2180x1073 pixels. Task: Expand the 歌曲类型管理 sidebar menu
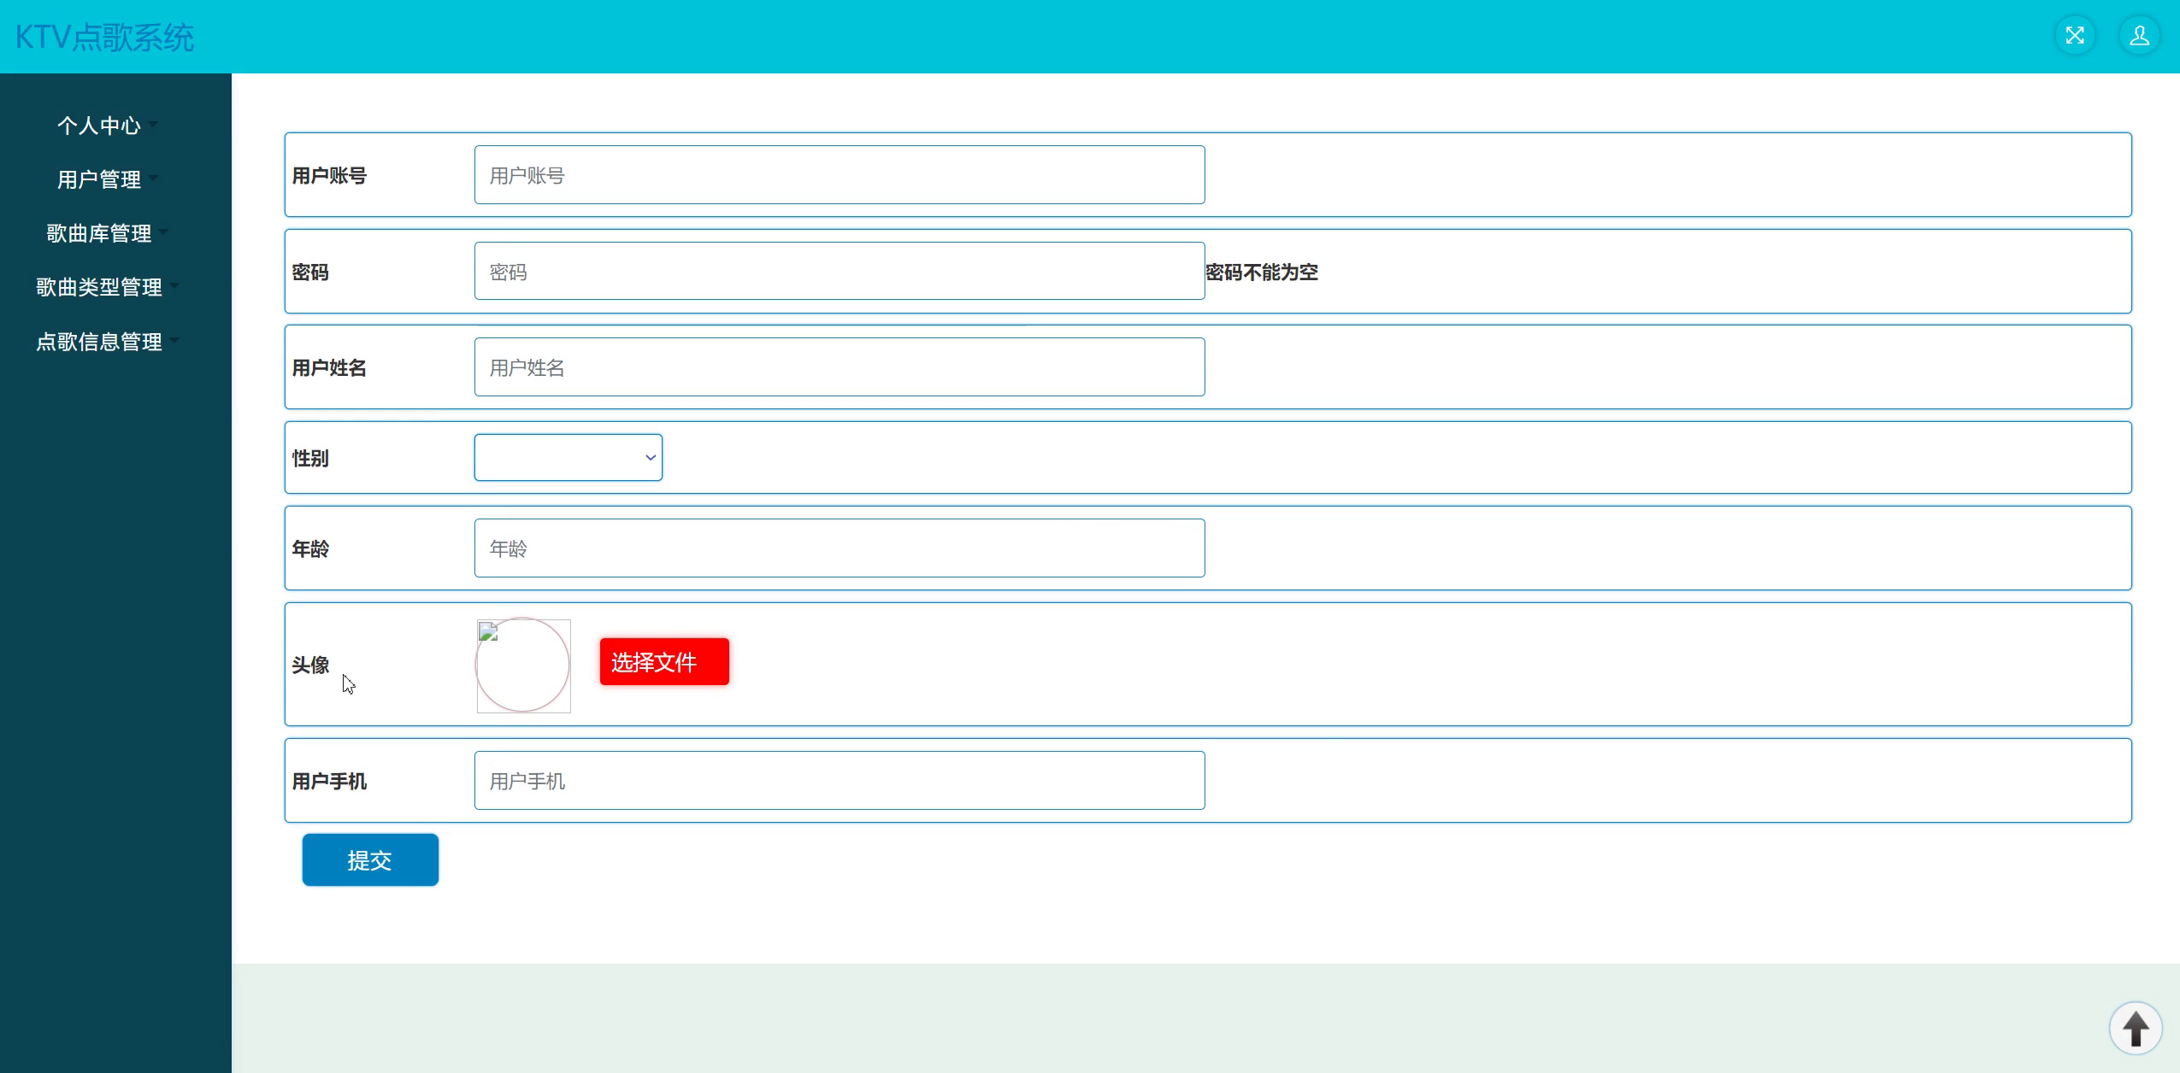click(x=107, y=287)
